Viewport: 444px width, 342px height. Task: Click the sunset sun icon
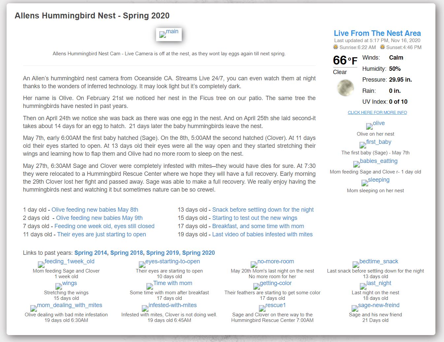382,47
